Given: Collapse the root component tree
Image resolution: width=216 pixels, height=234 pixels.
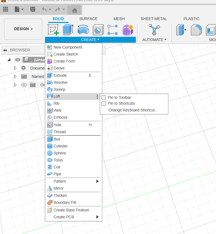Looking at the screenshot, I should click(9, 60).
